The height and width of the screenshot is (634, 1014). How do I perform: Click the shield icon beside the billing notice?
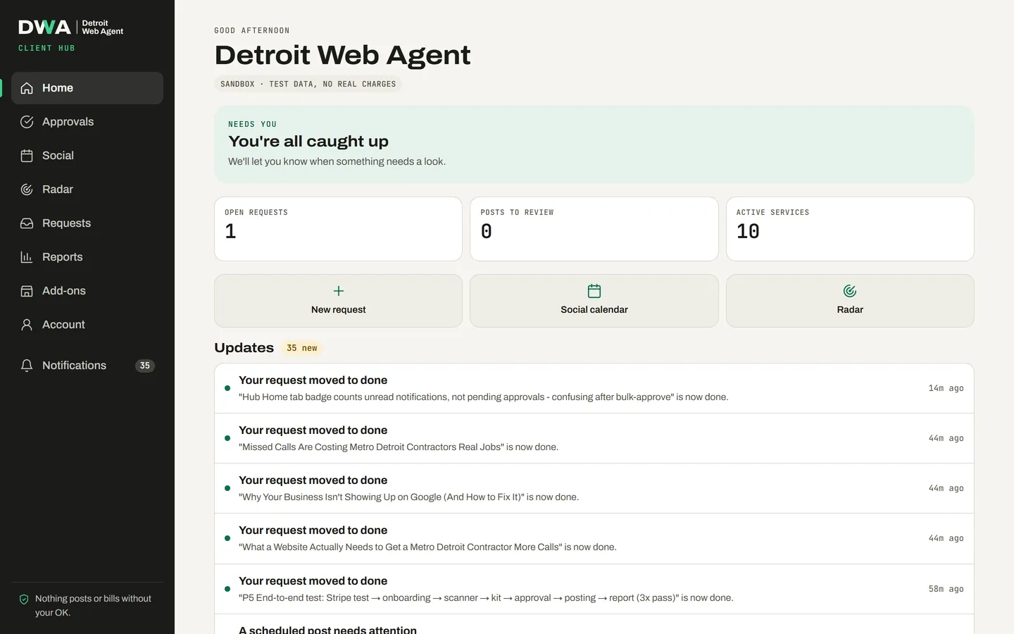coord(24,599)
